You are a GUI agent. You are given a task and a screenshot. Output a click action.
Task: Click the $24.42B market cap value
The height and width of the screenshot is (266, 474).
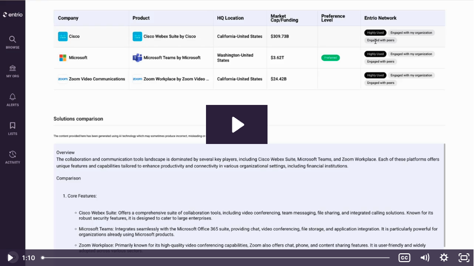(278, 79)
